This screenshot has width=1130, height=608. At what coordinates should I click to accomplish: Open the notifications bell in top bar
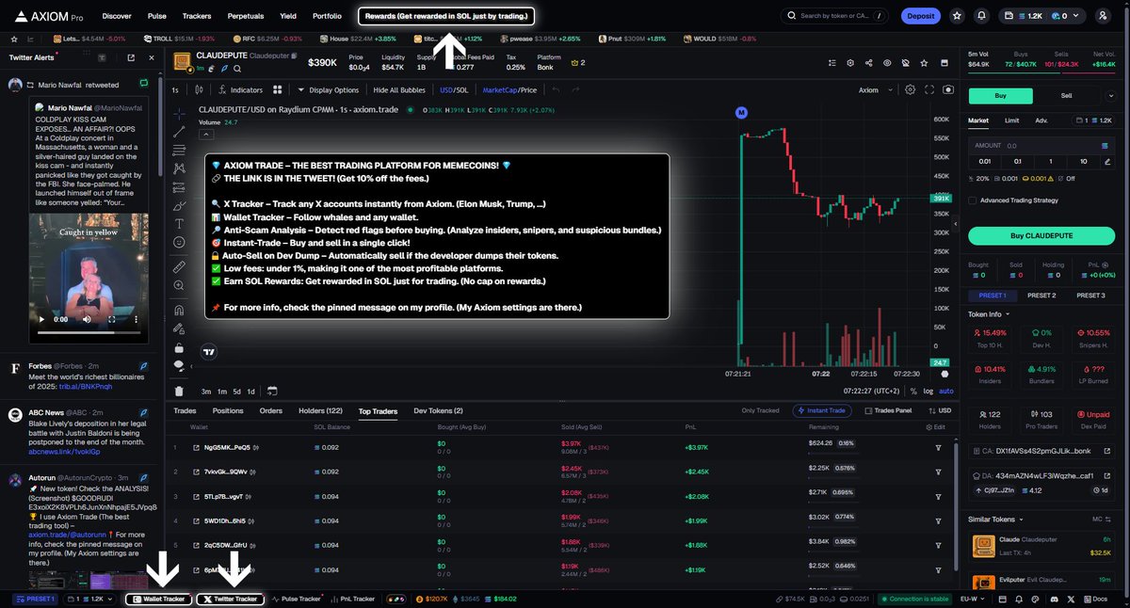(x=982, y=16)
